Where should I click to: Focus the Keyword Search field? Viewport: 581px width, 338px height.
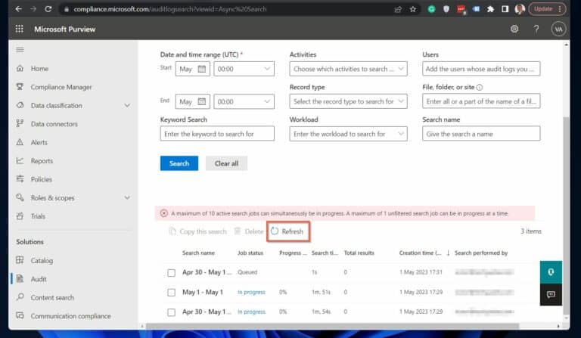click(x=217, y=134)
